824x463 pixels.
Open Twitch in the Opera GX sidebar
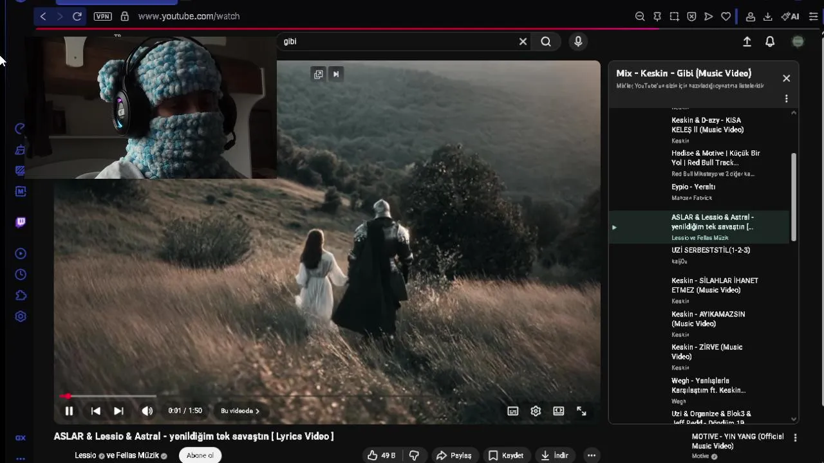[x=21, y=222]
